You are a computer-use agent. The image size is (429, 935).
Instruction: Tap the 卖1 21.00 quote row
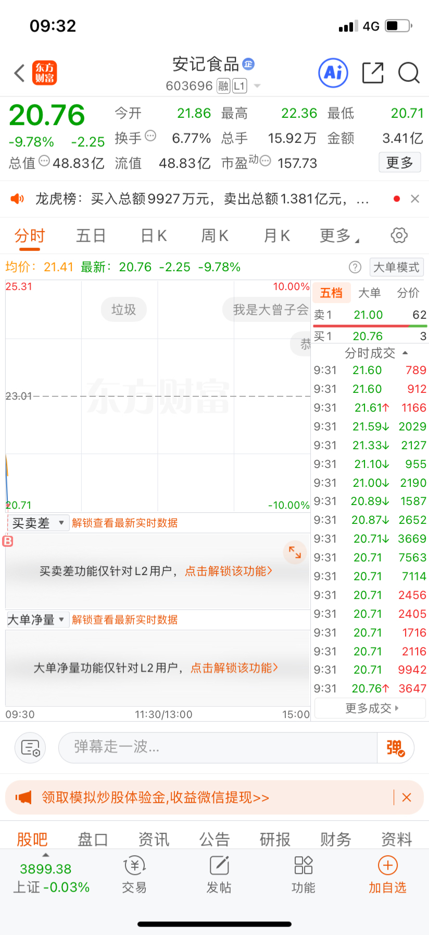tap(370, 315)
